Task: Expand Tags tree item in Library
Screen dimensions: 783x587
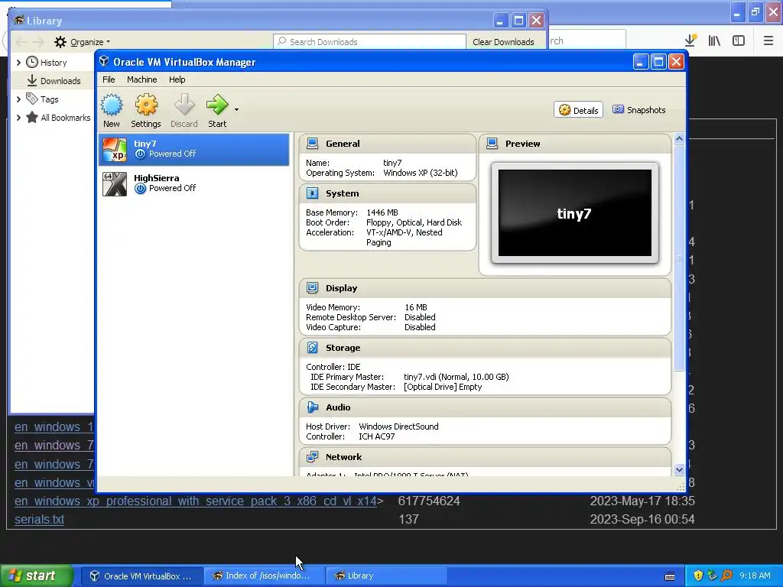Action: click(x=19, y=99)
